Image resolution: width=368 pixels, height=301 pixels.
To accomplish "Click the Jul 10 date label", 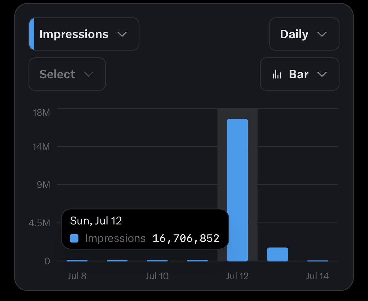I will pos(157,276).
